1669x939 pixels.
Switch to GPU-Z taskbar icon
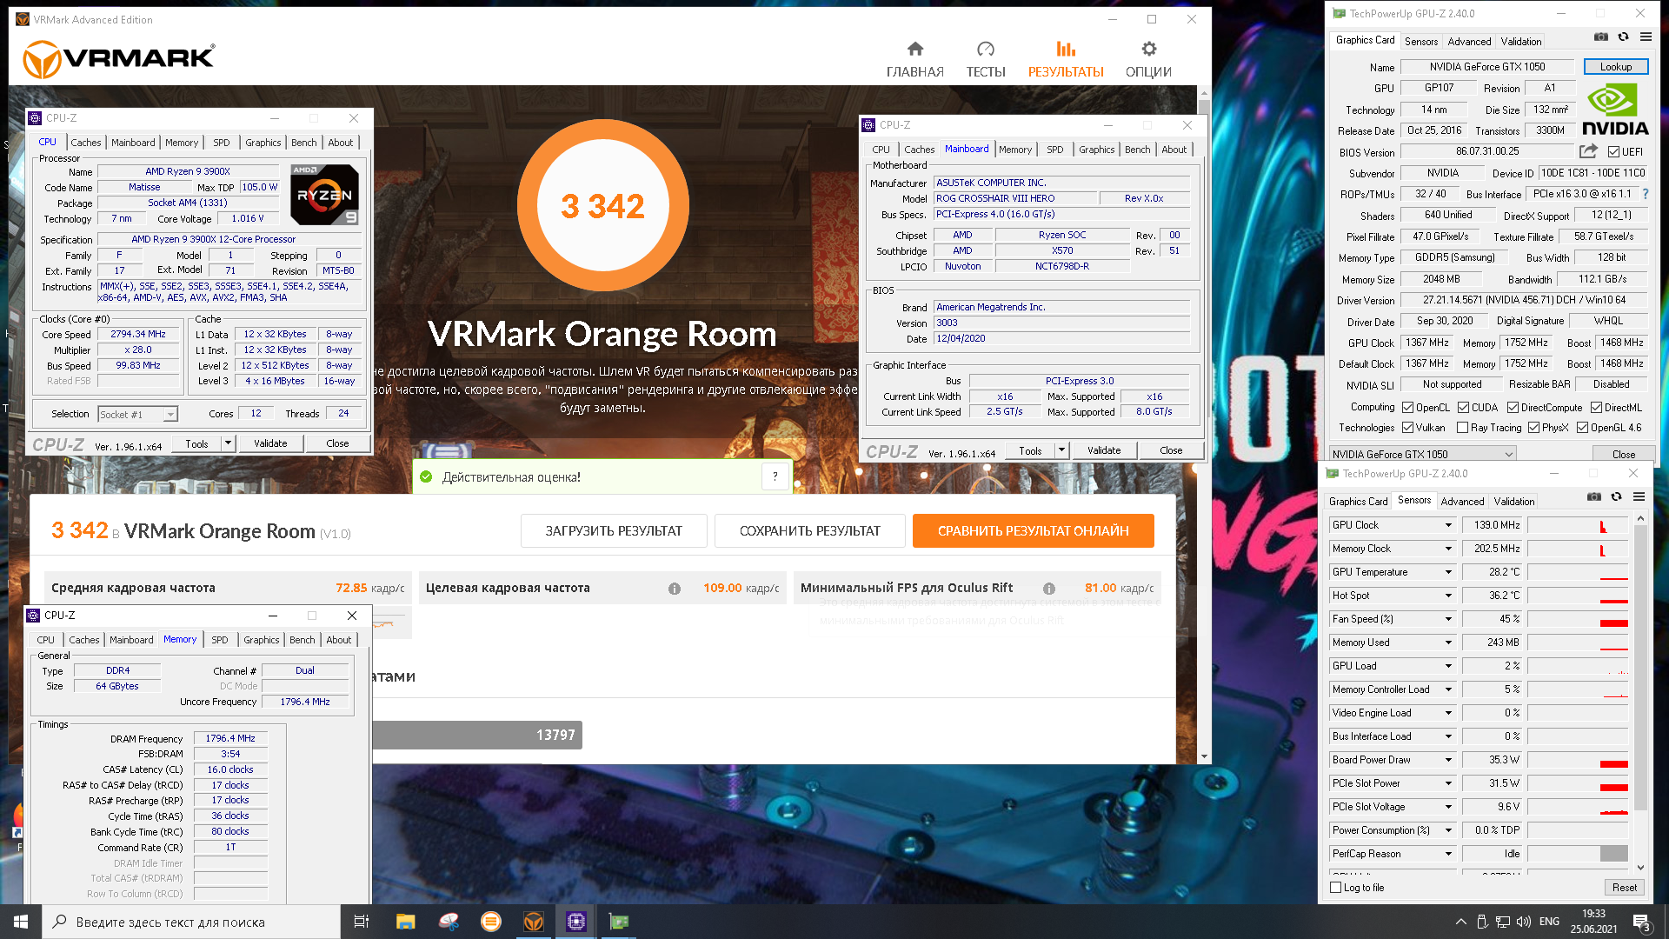click(618, 922)
